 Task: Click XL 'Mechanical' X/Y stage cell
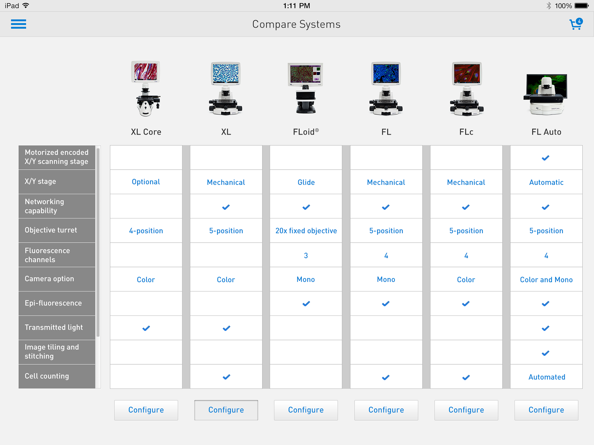tap(226, 182)
